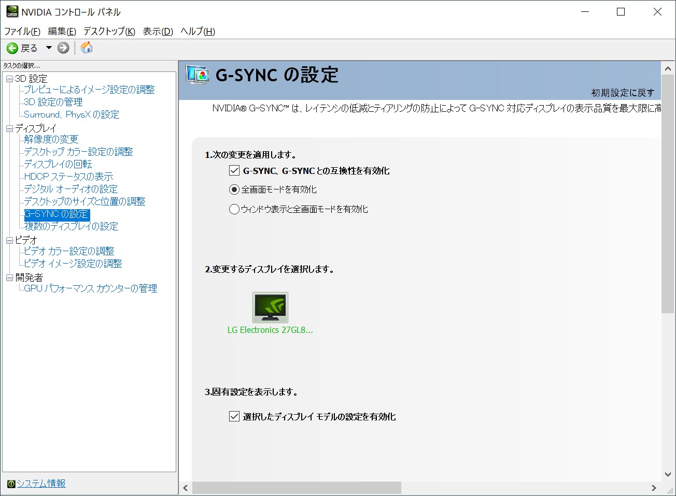Collapse the 開発者 tree node

pyautogui.click(x=9, y=278)
